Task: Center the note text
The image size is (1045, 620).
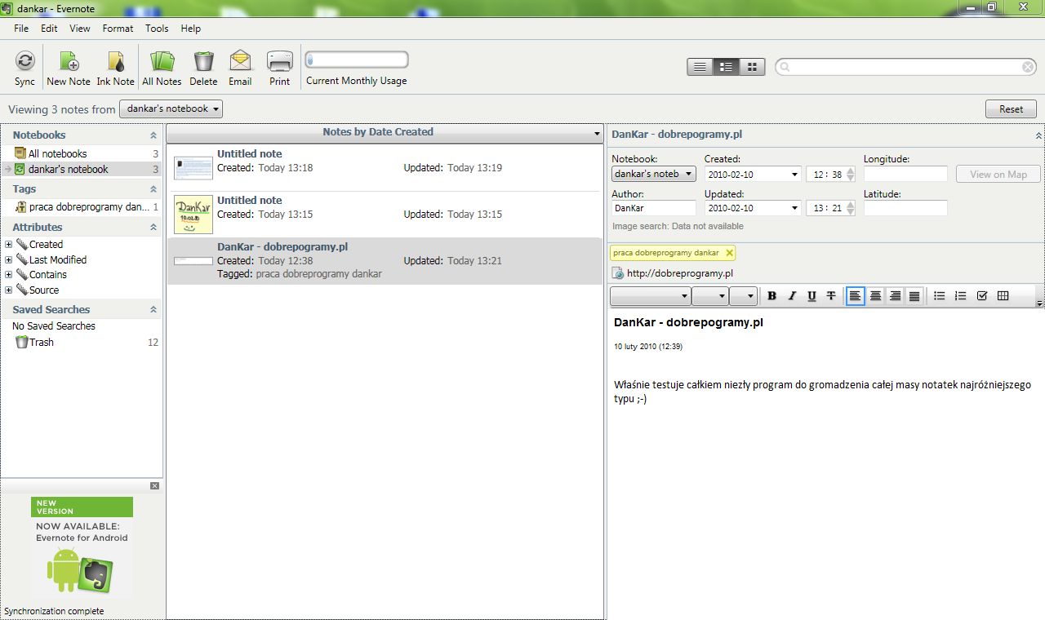Action: [x=875, y=296]
